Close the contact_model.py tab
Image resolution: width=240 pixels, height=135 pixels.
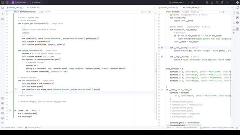pyautogui.click(x=201, y=7)
